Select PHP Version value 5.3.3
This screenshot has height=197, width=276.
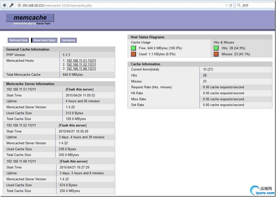66,55
